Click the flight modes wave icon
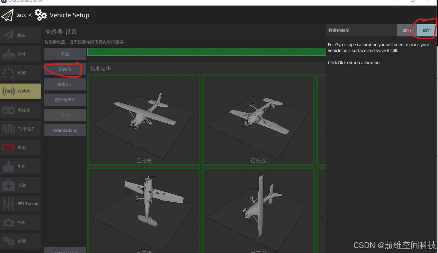The height and width of the screenshot is (253, 438). pos(8,129)
